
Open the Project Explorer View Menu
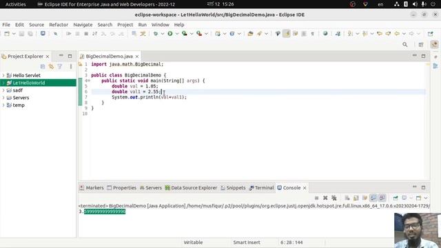(x=71, y=67)
